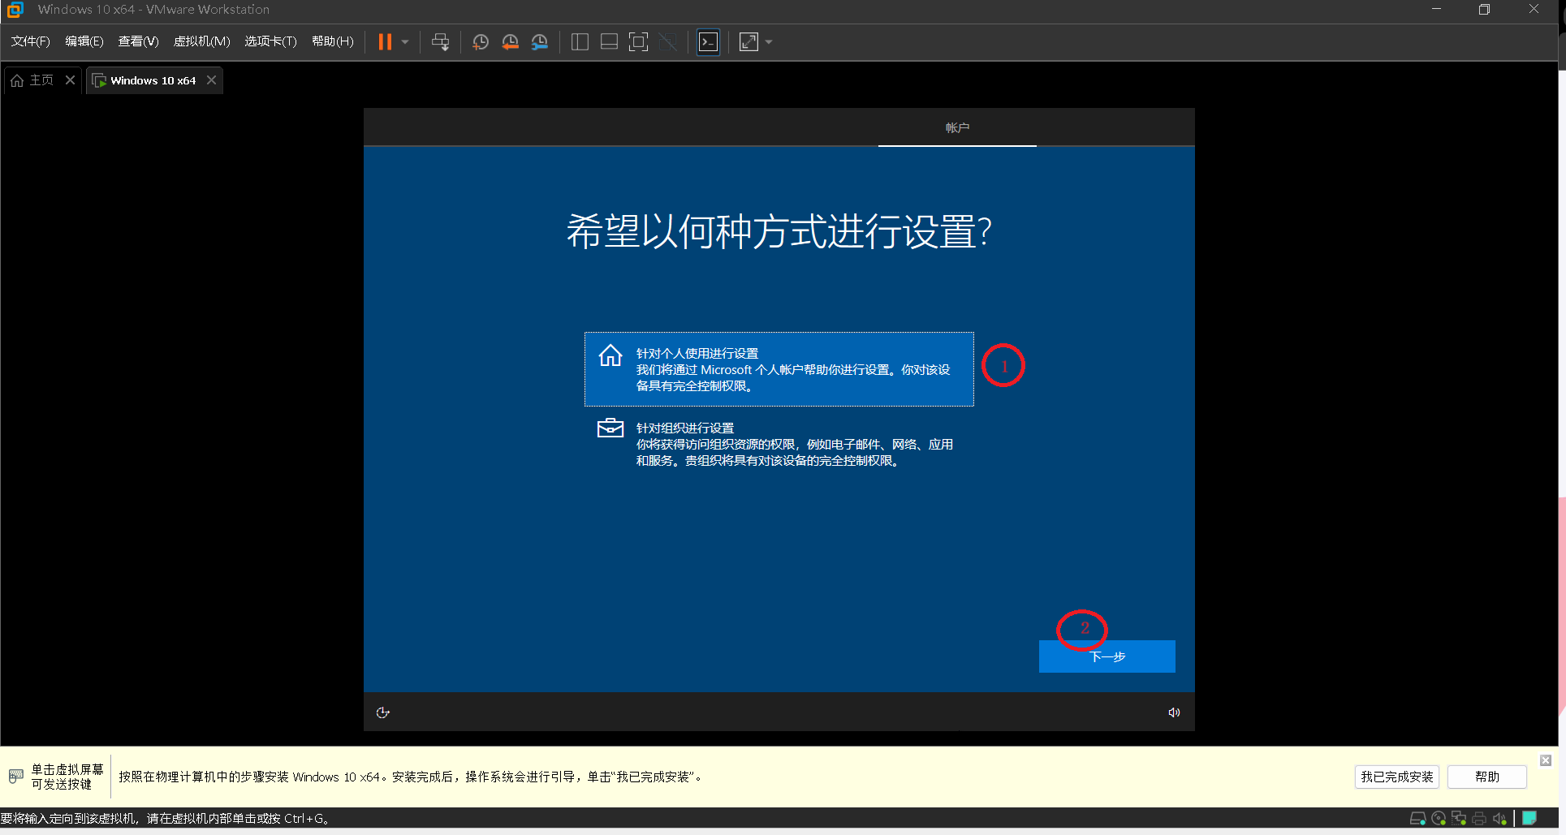The height and width of the screenshot is (835, 1566).
Task: Click the printer status icon
Action: 1479,819
